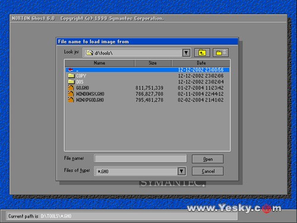Select the GO.GHO row date entry
This screenshot has width=297, height=223.
tap(201, 88)
